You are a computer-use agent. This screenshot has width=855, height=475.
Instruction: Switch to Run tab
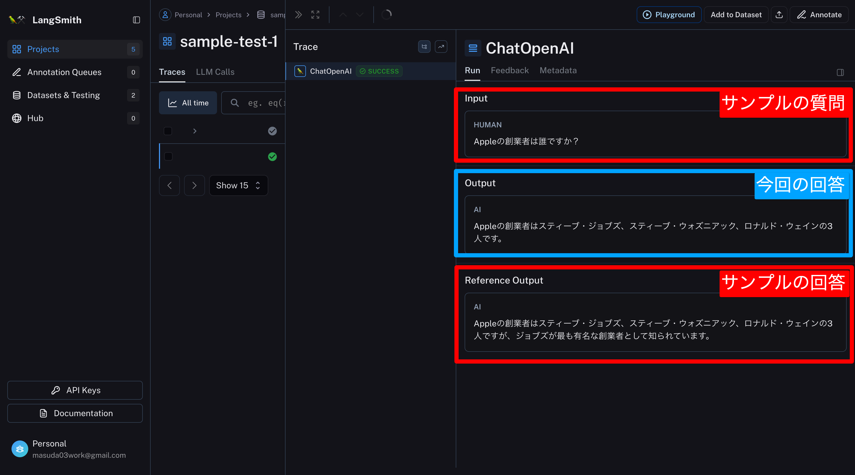coord(472,70)
